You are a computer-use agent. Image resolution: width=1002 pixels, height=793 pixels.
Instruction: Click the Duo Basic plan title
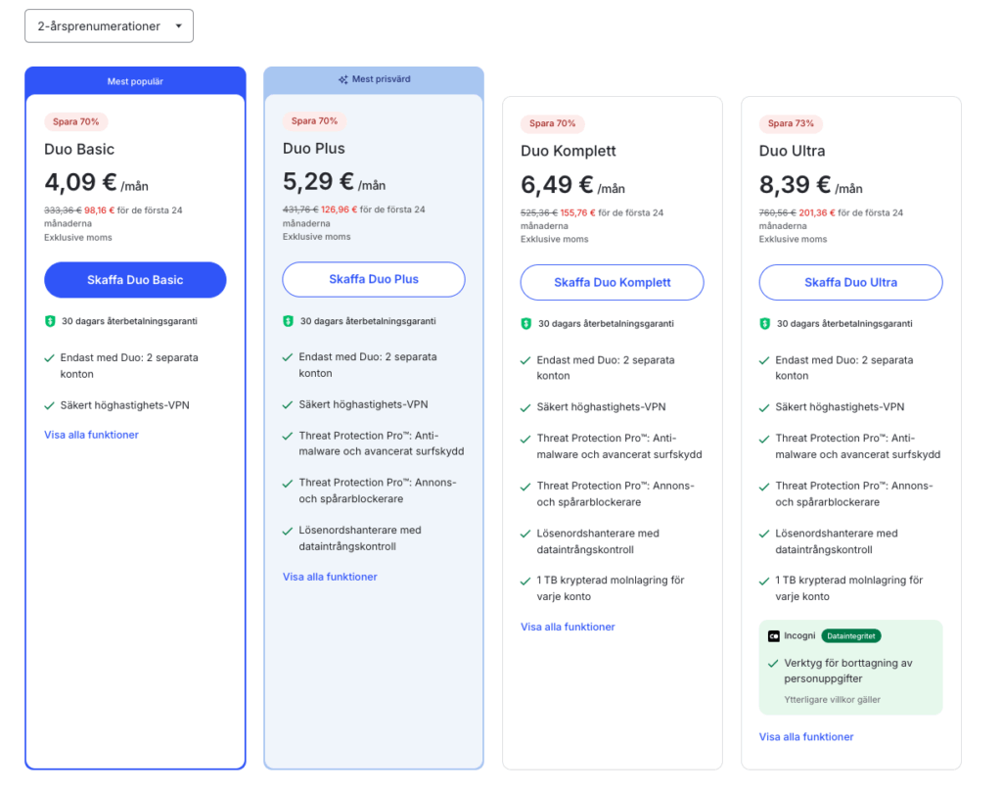[79, 149]
